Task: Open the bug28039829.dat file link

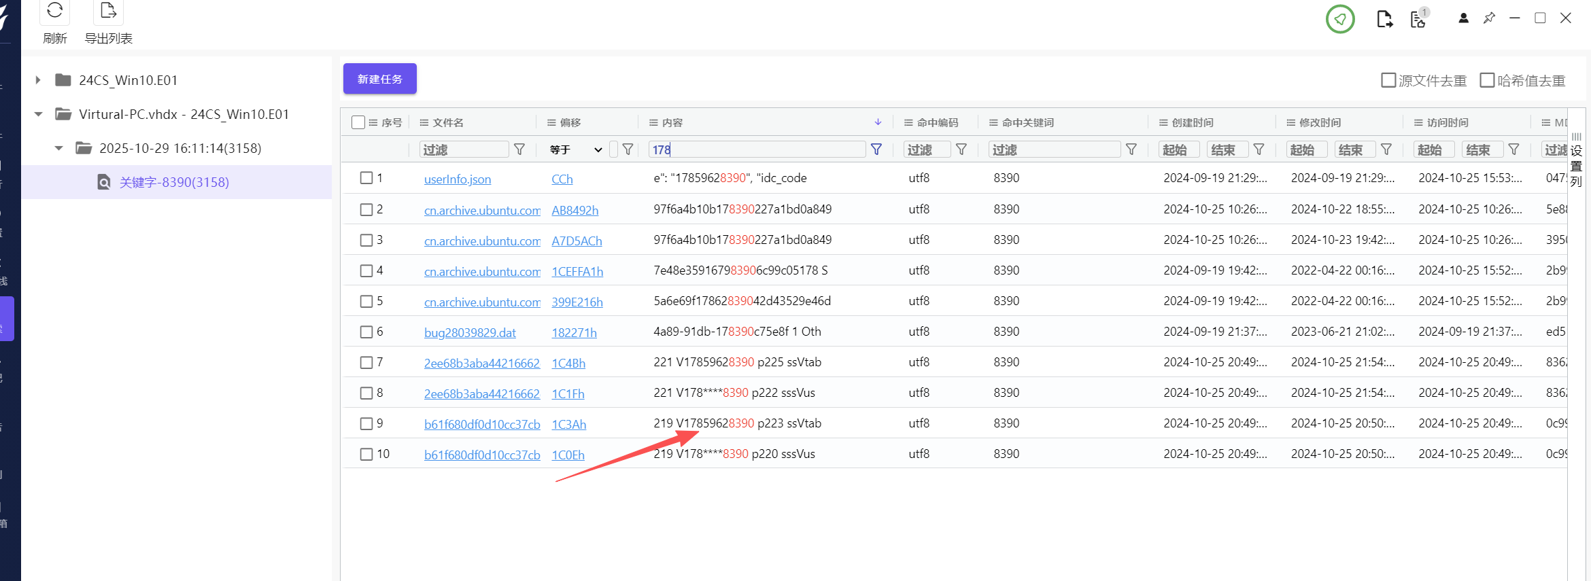Action: pyautogui.click(x=470, y=332)
